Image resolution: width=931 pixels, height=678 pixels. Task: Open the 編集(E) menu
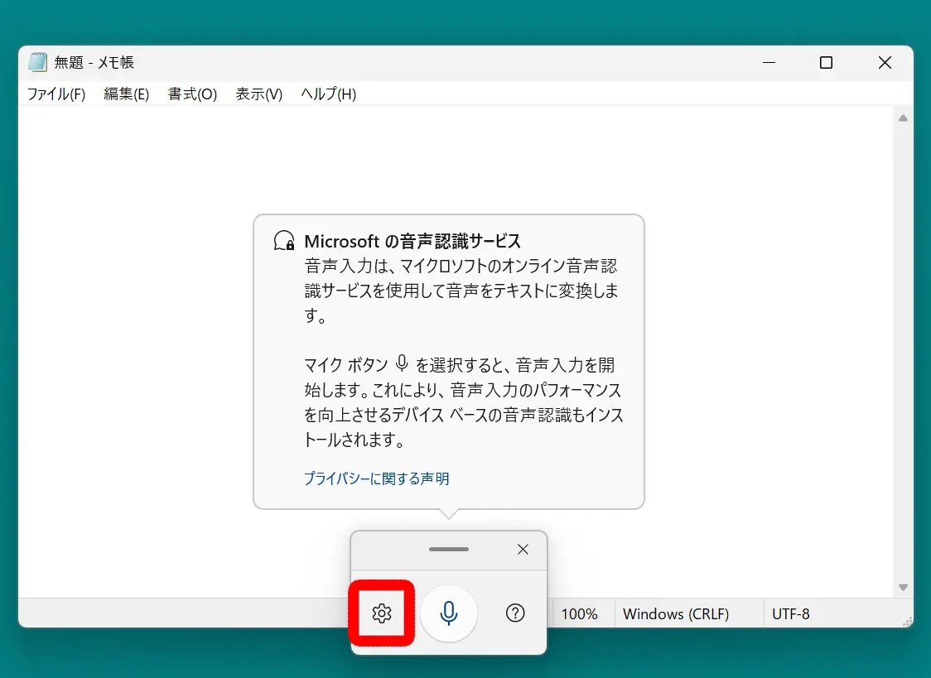(126, 94)
